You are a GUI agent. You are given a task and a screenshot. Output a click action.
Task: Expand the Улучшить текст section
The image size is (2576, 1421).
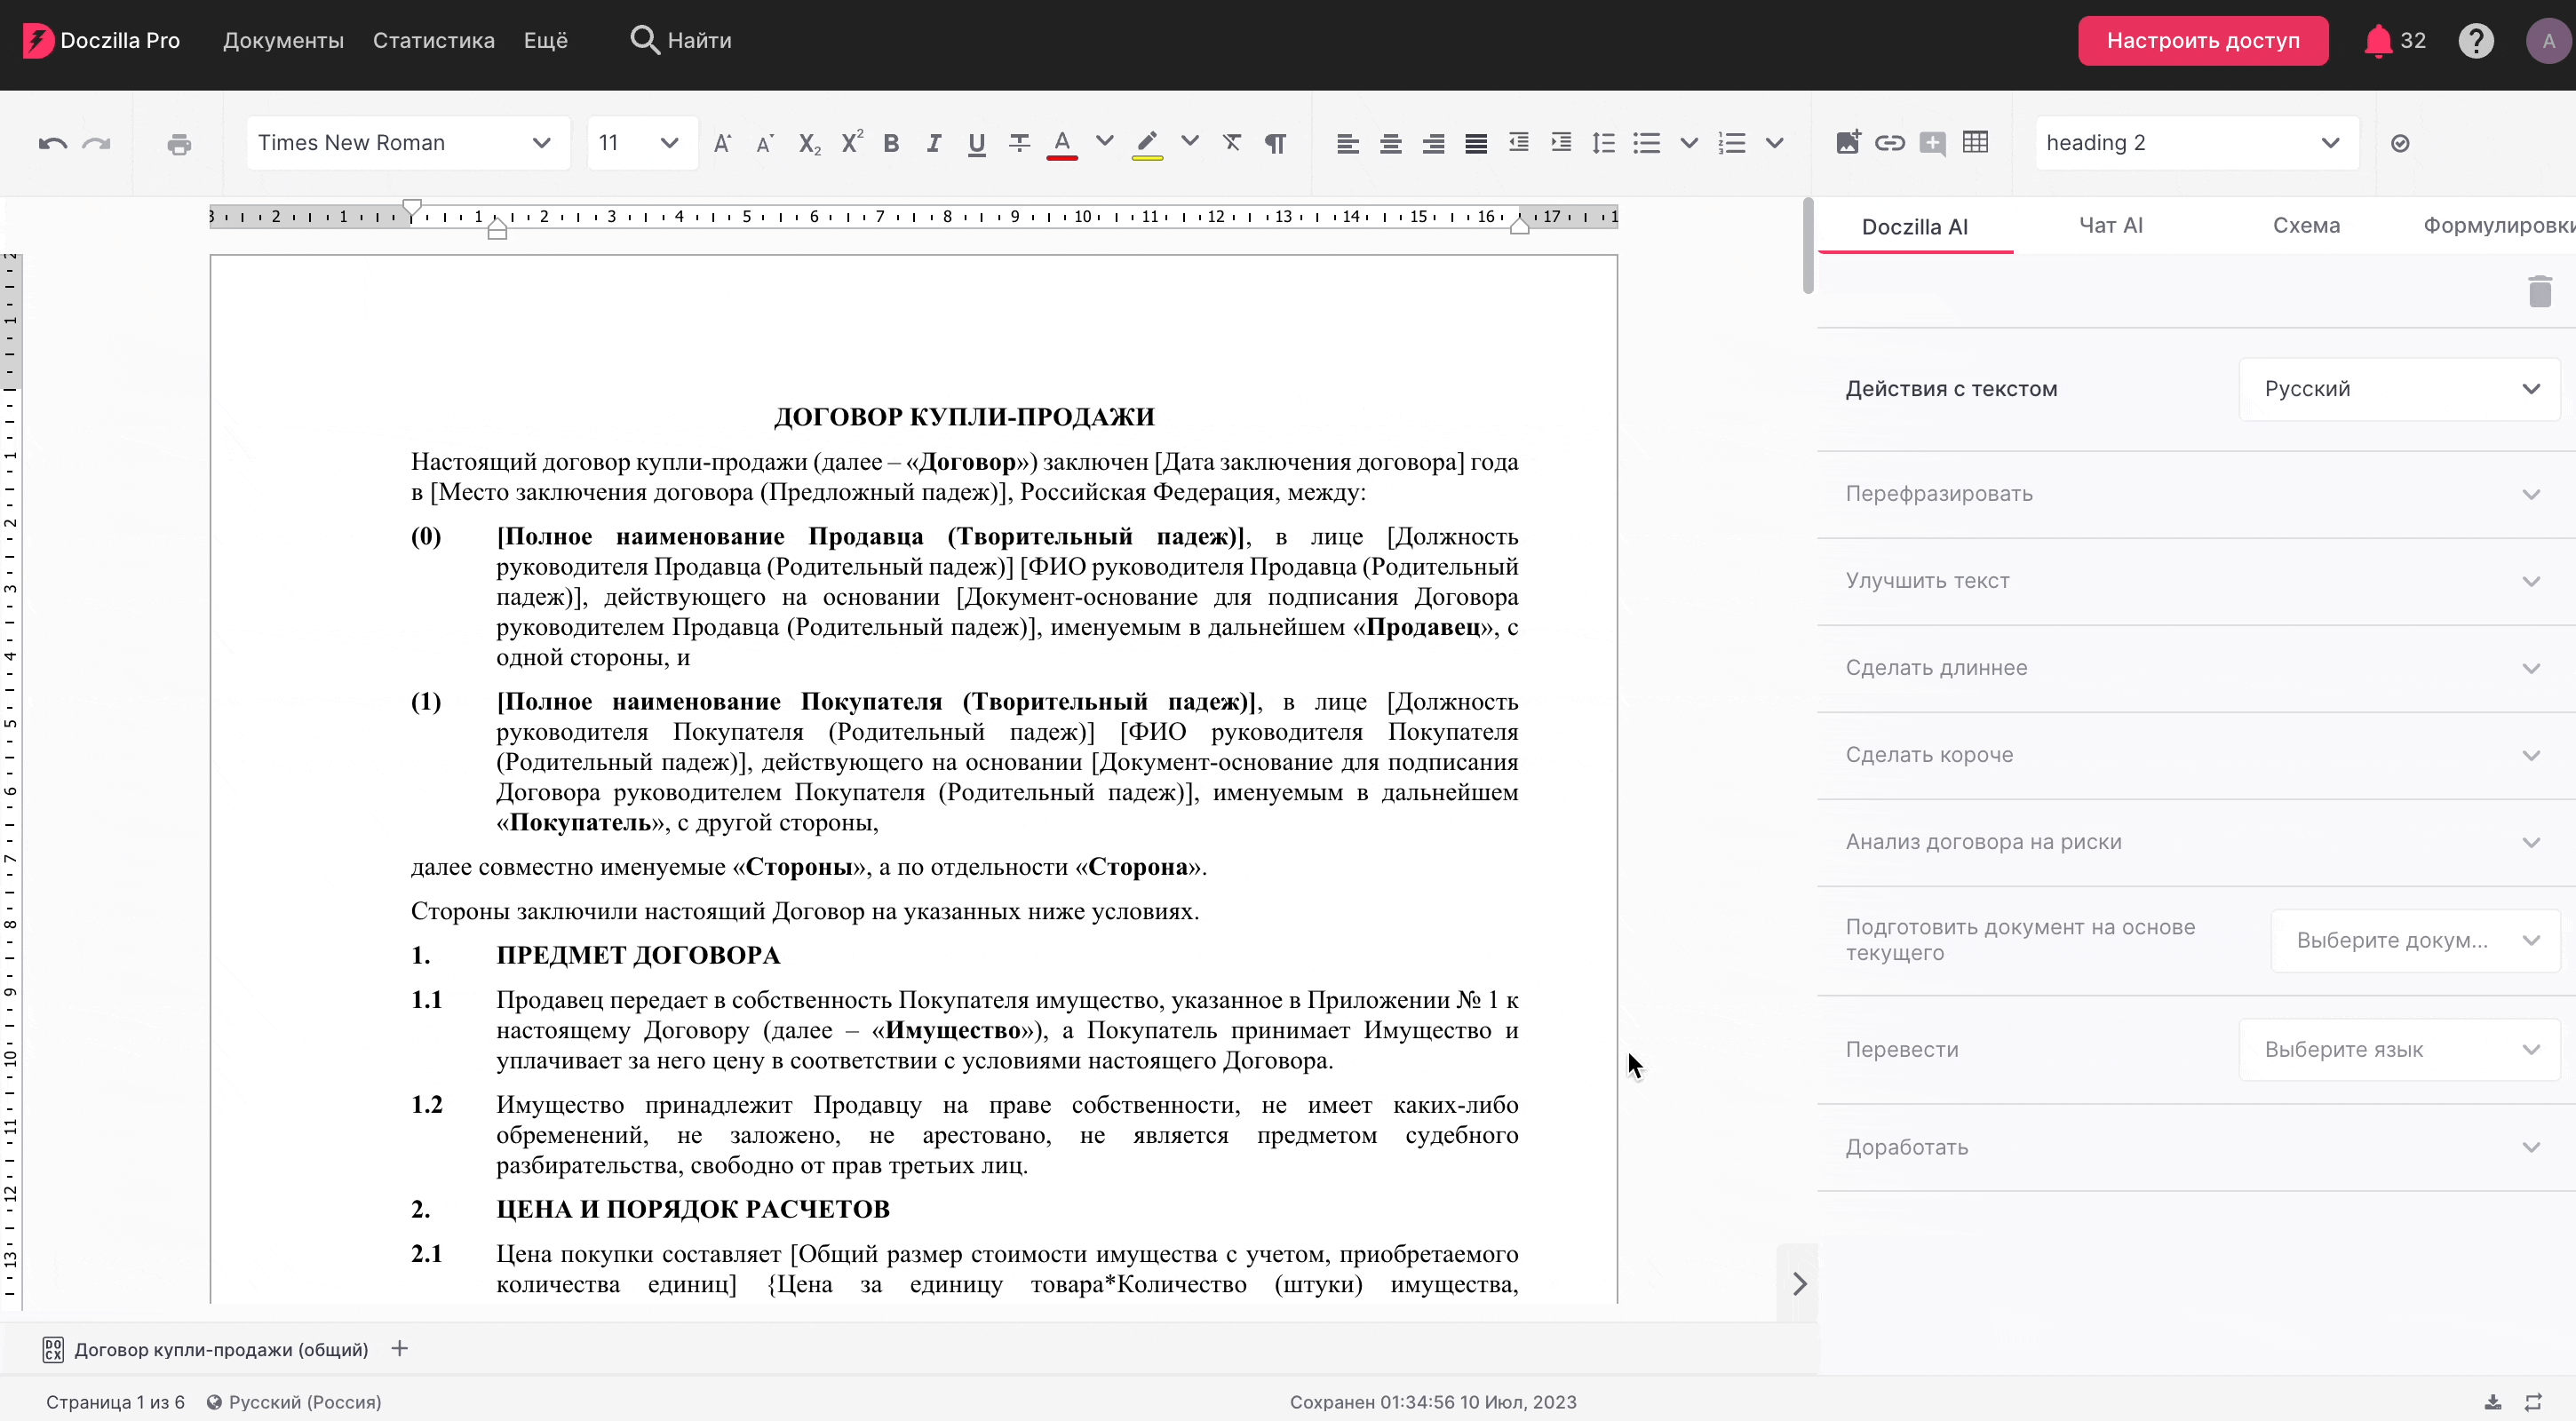coord(2195,581)
